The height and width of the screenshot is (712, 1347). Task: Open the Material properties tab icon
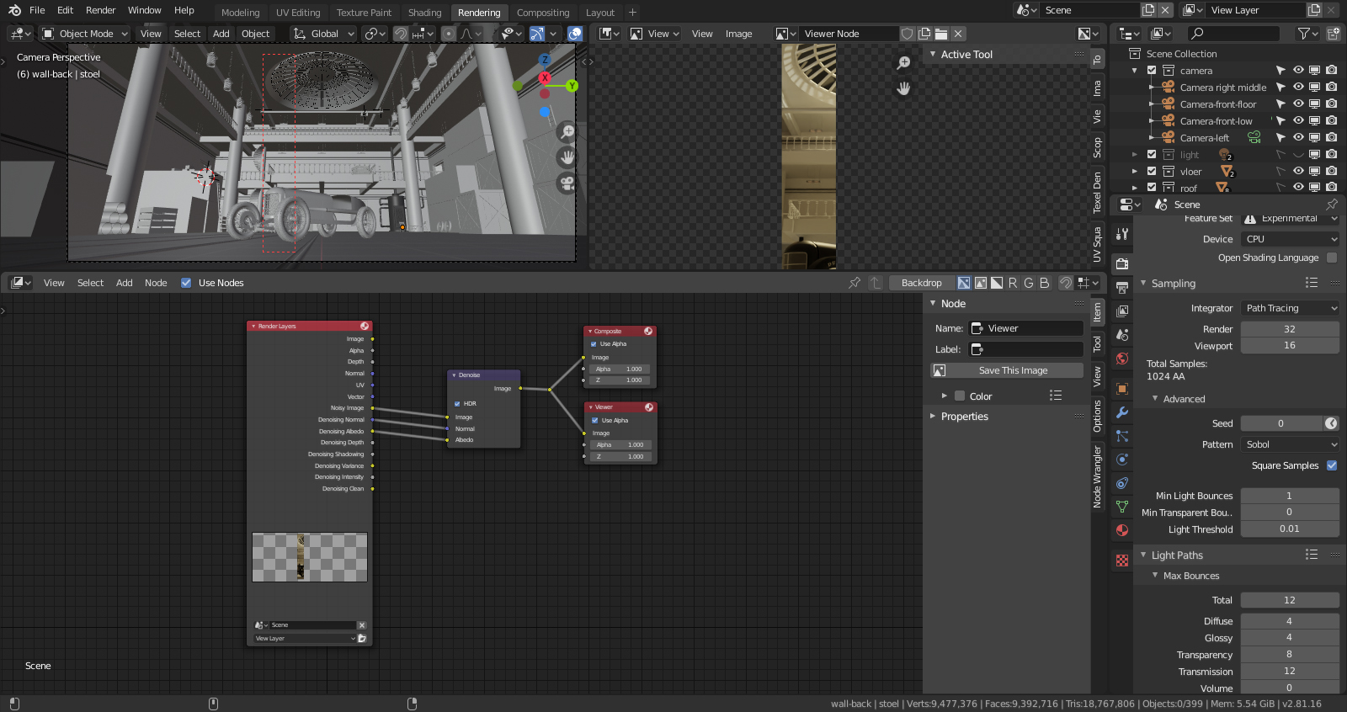pyautogui.click(x=1122, y=530)
